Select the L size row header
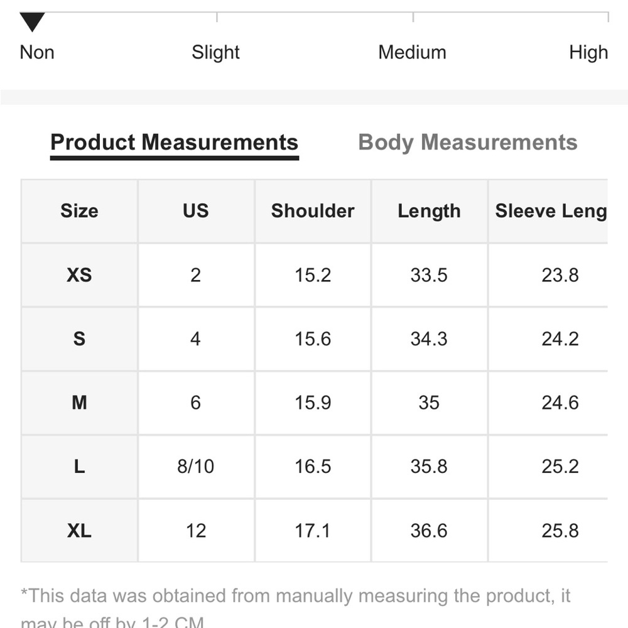This screenshot has height=628, width=628. [79, 467]
